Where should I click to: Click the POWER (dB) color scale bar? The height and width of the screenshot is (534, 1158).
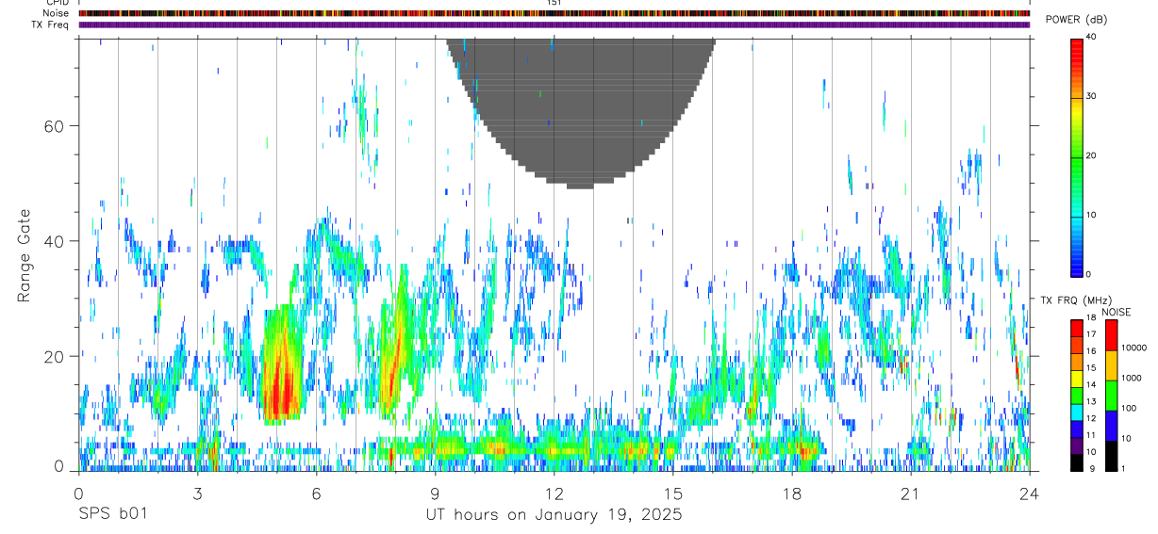pyautogui.click(x=1077, y=156)
